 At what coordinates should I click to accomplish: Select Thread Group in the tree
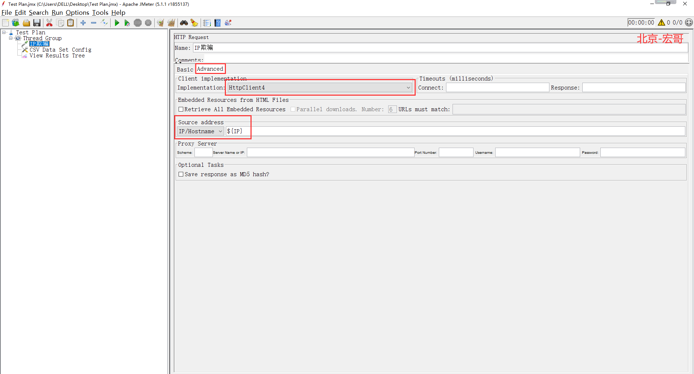point(42,38)
